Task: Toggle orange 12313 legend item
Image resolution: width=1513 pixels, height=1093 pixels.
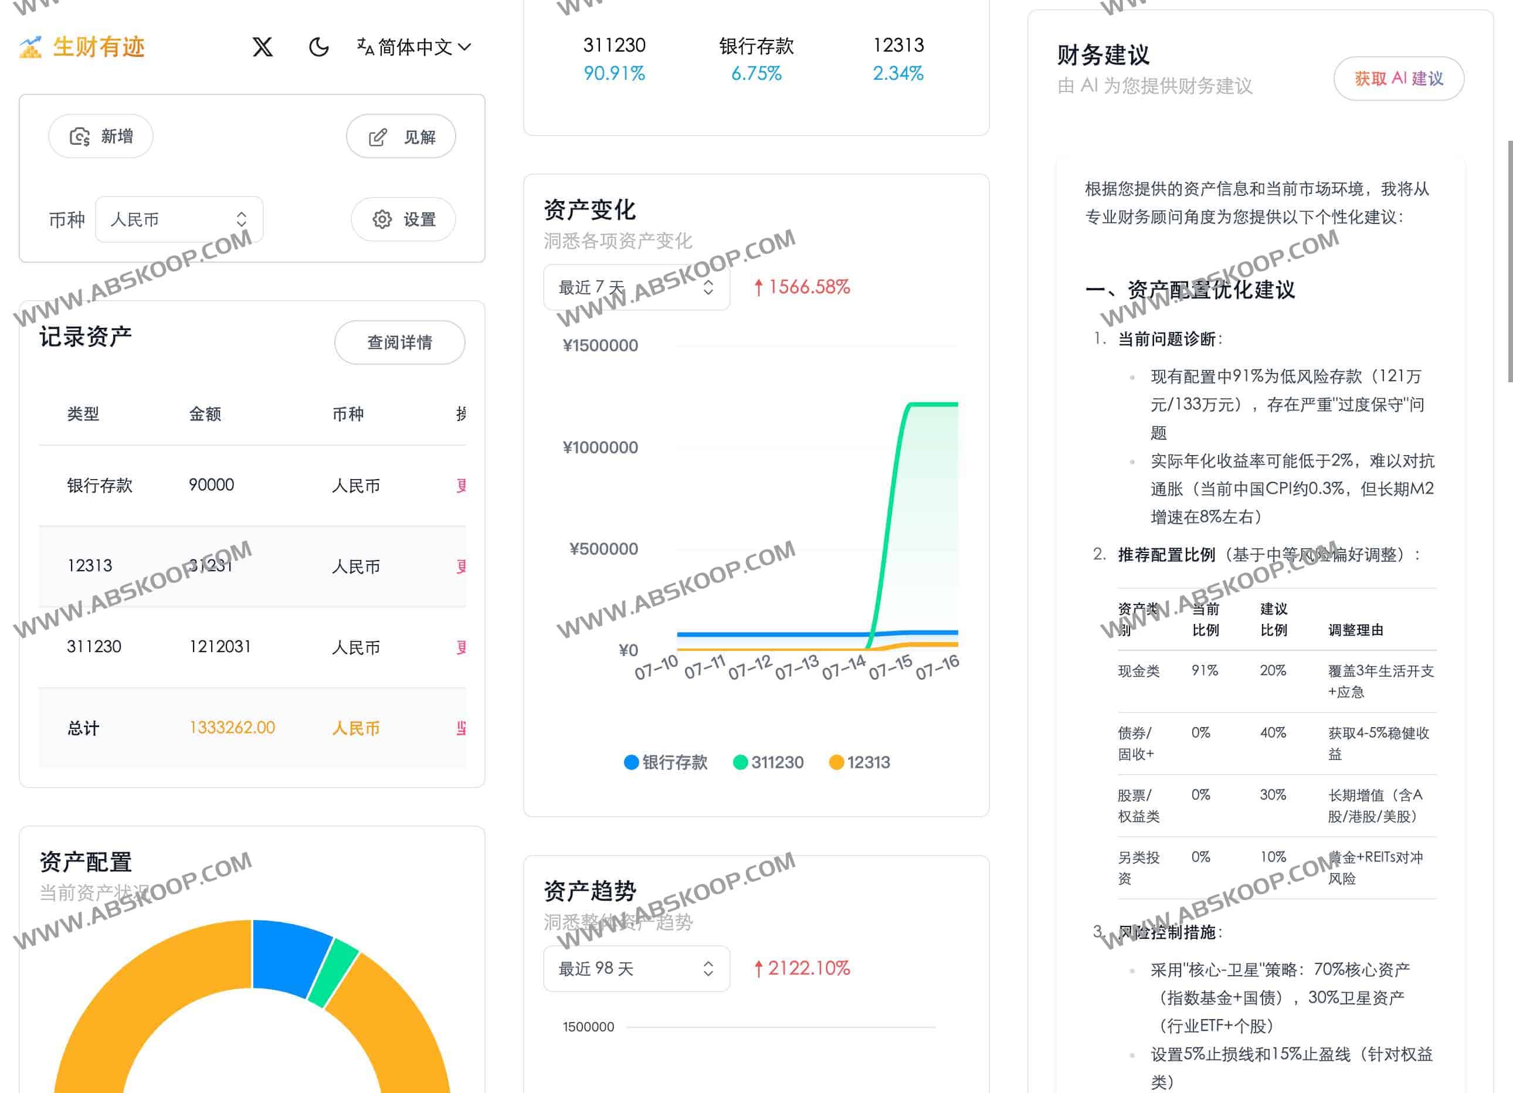Action: click(859, 762)
